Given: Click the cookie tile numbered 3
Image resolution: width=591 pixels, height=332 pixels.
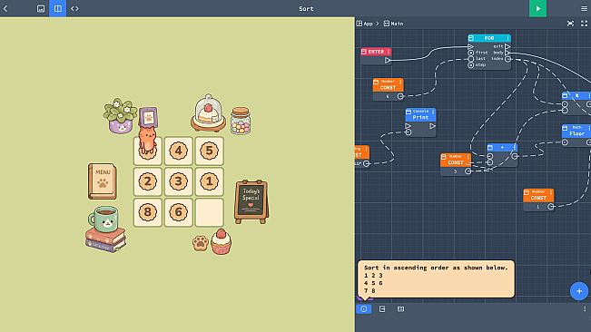Looking at the screenshot, I should 178,181.
